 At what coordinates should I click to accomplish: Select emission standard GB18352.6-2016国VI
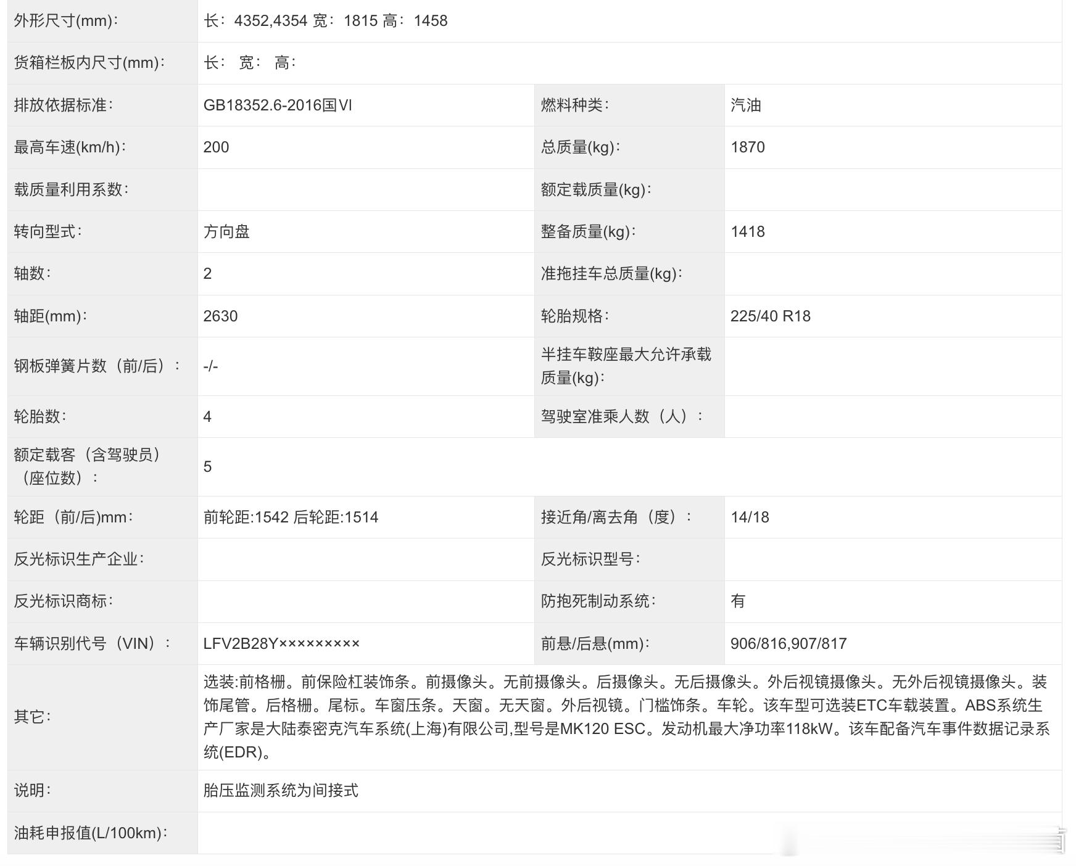(278, 105)
